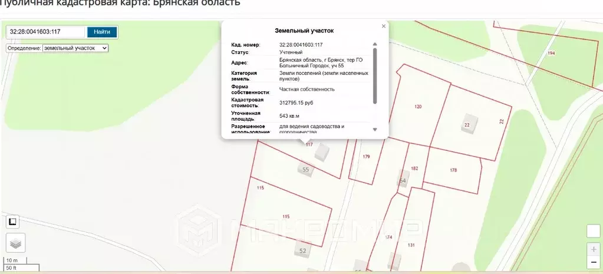Click the 50 ft scale bar
The height and width of the screenshot is (274, 603).
[22, 268]
